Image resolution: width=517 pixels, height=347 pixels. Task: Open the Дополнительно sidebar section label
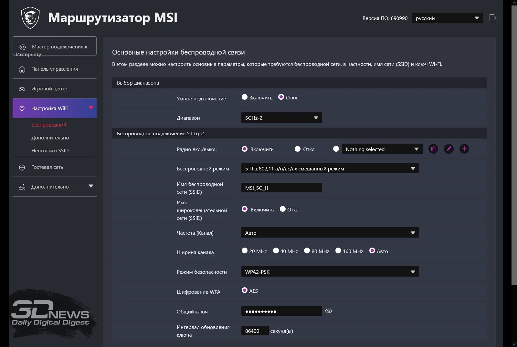click(50, 187)
